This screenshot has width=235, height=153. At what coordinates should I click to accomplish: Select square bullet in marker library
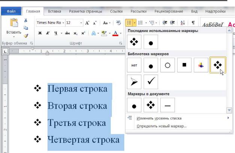click(x=184, y=65)
